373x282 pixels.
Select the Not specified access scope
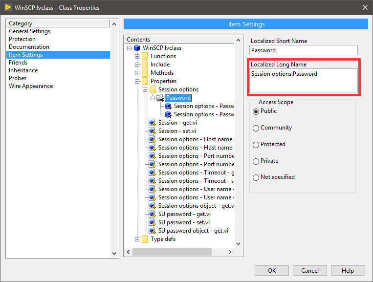[x=256, y=177]
